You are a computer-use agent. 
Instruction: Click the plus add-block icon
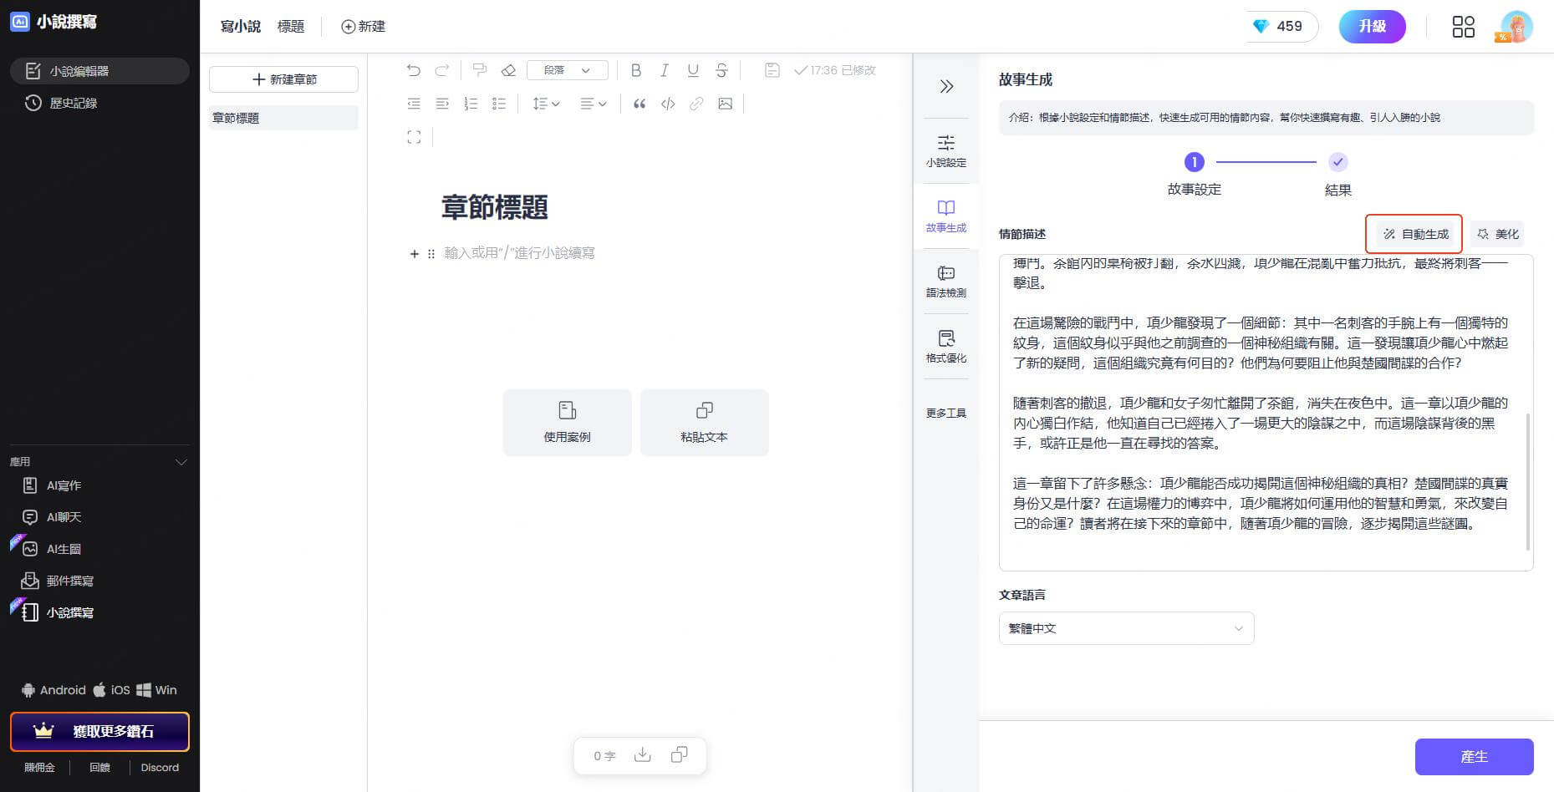click(x=414, y=253)
